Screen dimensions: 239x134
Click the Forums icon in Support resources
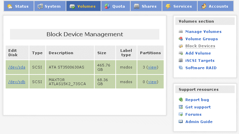click(181, 114)
